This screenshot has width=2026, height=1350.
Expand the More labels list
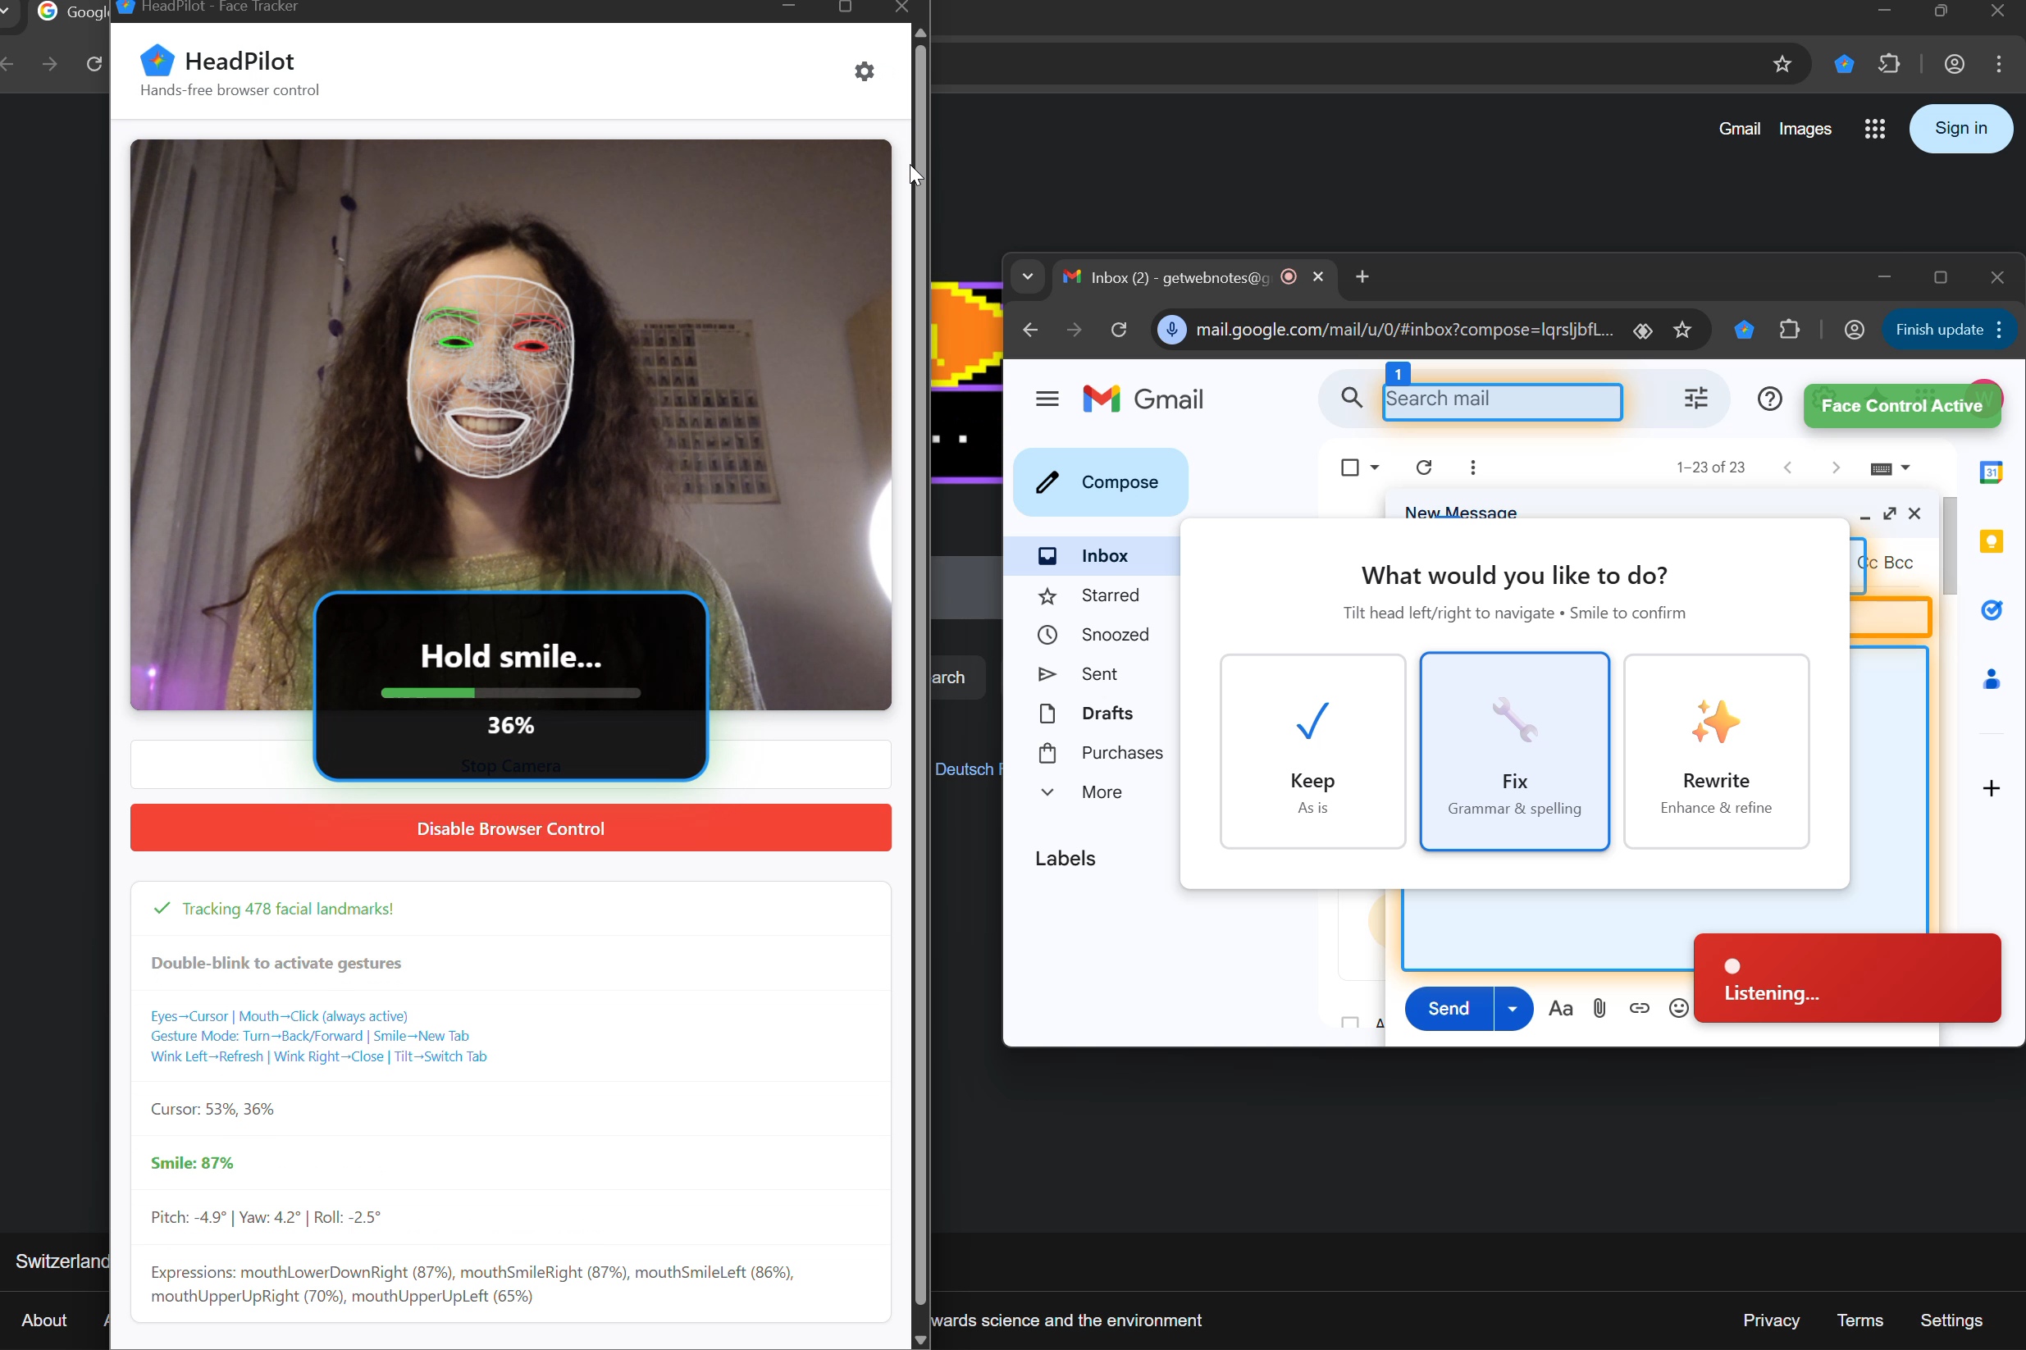click(x=1101, y=792)
